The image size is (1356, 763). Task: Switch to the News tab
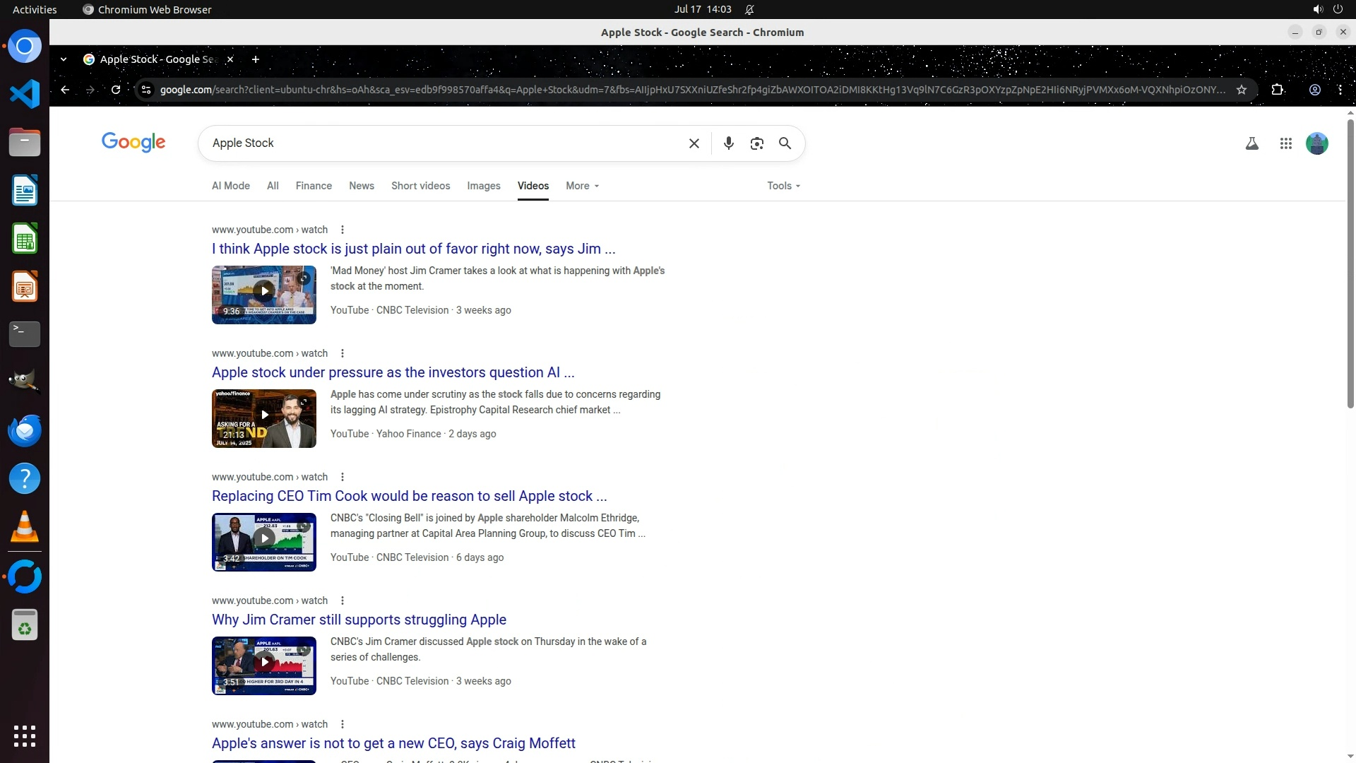click(x=361, y=186)
